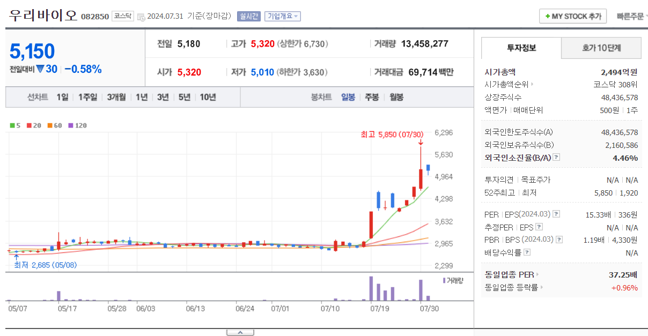This screenshot has height=336, width=648.
Task: Switch to the 투자정보 tab
Action: click(521, 48)
